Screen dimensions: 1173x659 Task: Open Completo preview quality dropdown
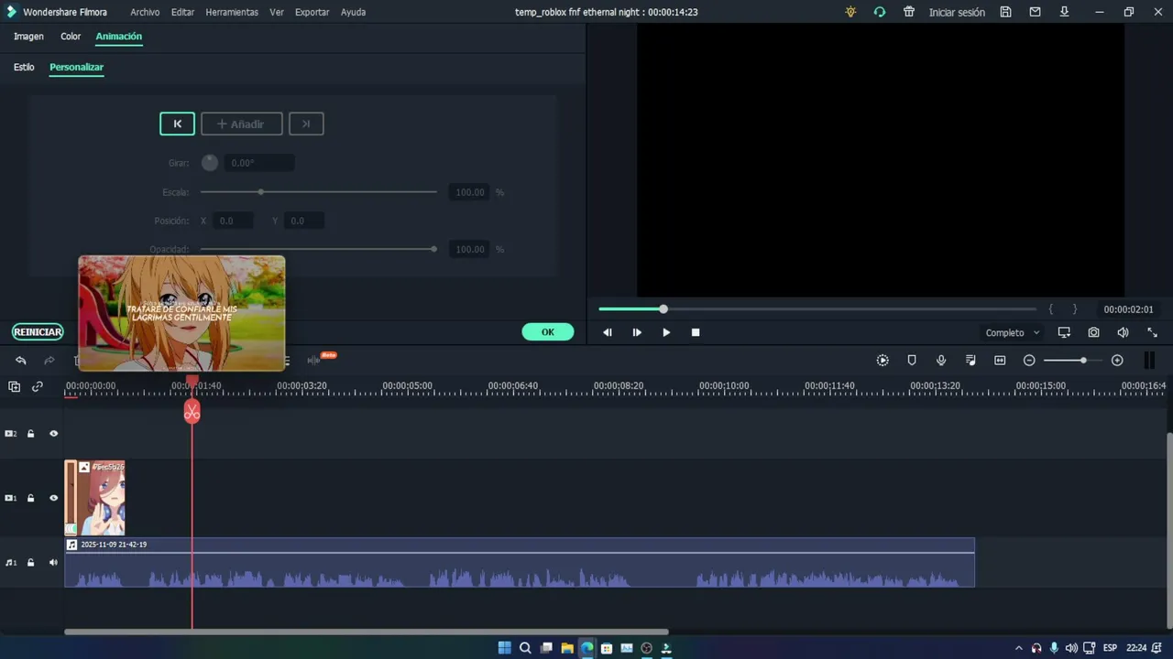click(x=1013, y=332)
